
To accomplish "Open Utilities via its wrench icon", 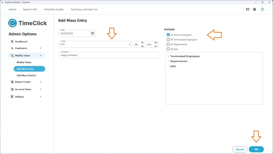I will [x=12, y=97].
